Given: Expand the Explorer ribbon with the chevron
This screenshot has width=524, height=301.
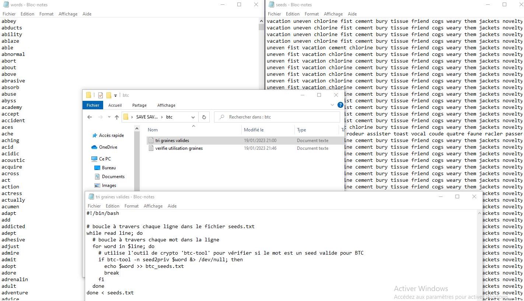Looking at the screenshot, I should pyautogui.click(x=333, y=105).
